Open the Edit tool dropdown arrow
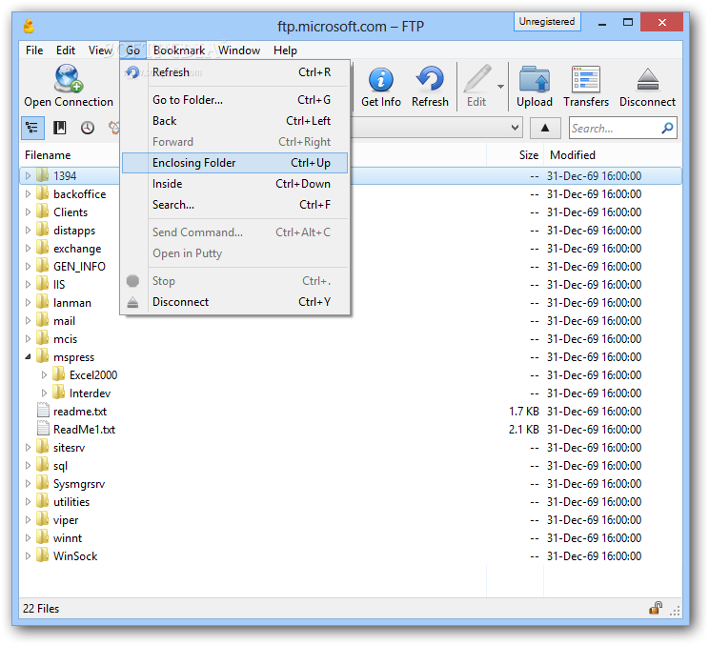Viewport: 709px width, 645px height. pyautogui.click(x=500, y=87)
